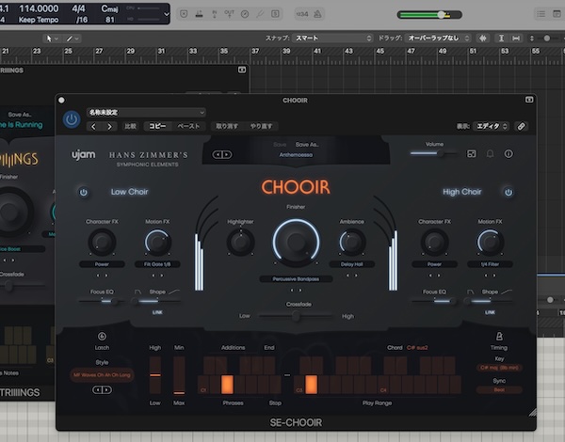The image size is (565, 442).
Task: Open the ドラッグ オーバーラップなし drag dropdown
Action: click(438, 38)
